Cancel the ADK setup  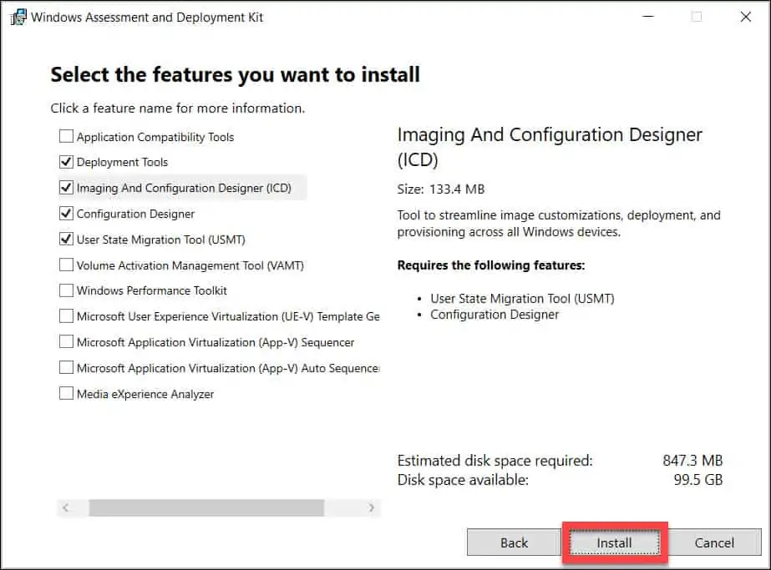point(714,542)
